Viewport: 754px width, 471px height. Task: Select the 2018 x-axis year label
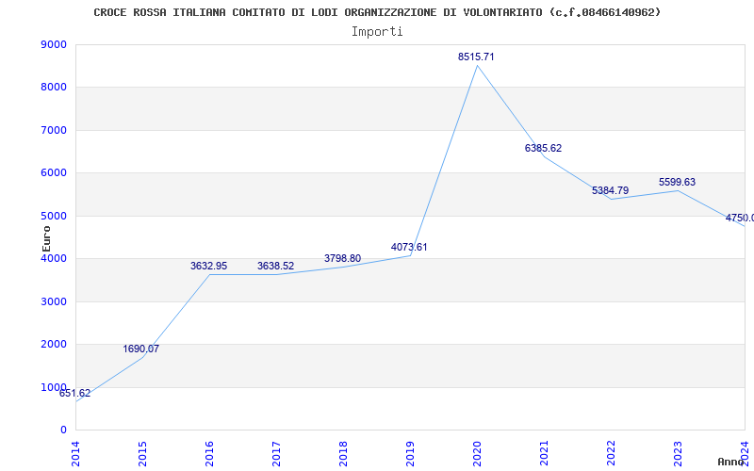tap(343, 454)
